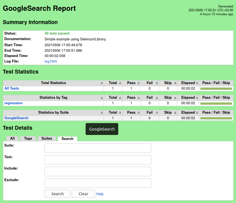Open the All Tests link

coord(12,88)
